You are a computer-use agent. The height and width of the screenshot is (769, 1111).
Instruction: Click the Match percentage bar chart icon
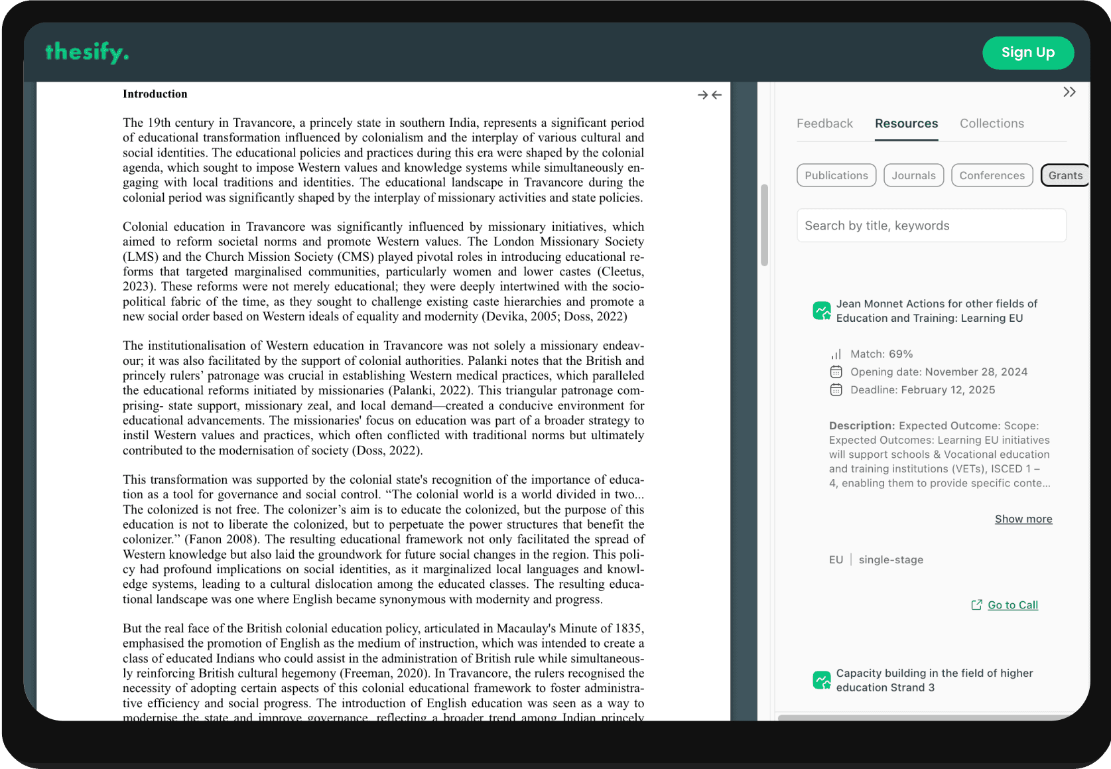point(836,354)
